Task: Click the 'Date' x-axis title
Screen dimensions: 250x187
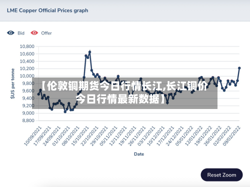Action: pos(139,154)
